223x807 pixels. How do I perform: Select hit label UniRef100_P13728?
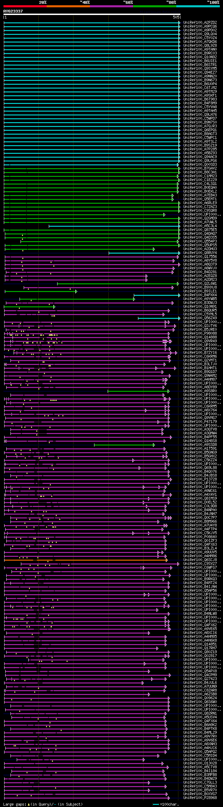tap(200, 479)
